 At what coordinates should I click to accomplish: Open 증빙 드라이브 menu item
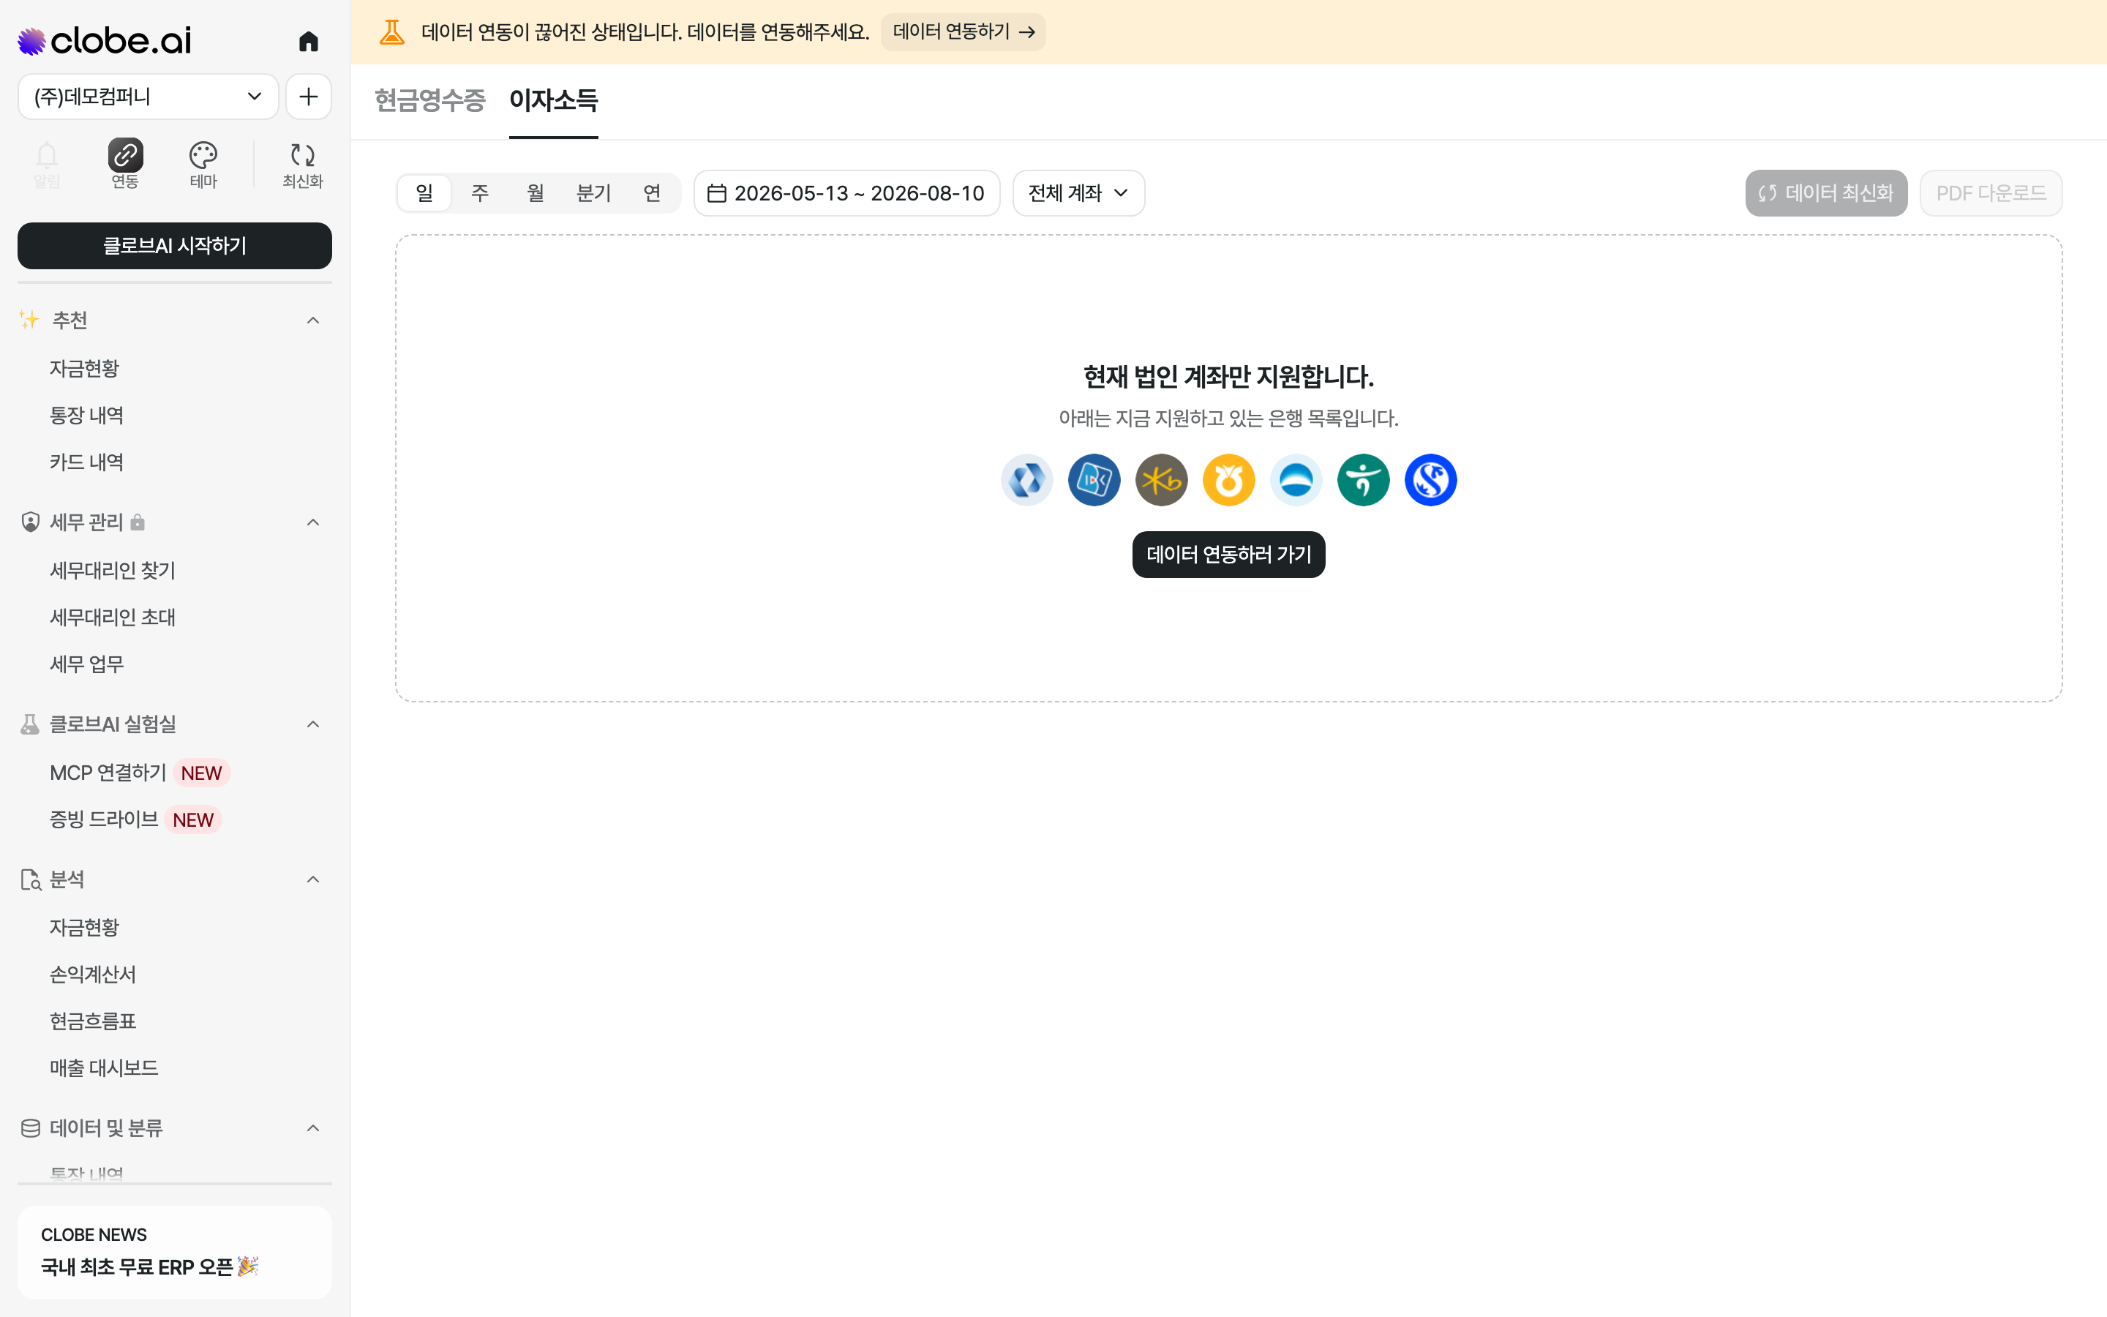104,819
